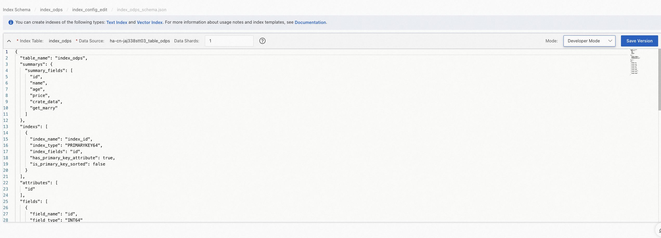Open the Vector Index link
This screenshot has width=661, height=238.
click(150, 22)
